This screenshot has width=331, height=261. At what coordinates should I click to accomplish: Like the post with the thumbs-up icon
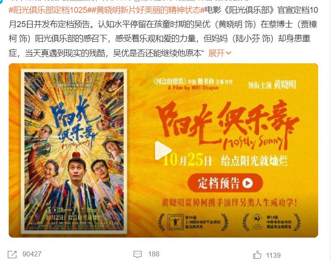(x=257, y=255)
